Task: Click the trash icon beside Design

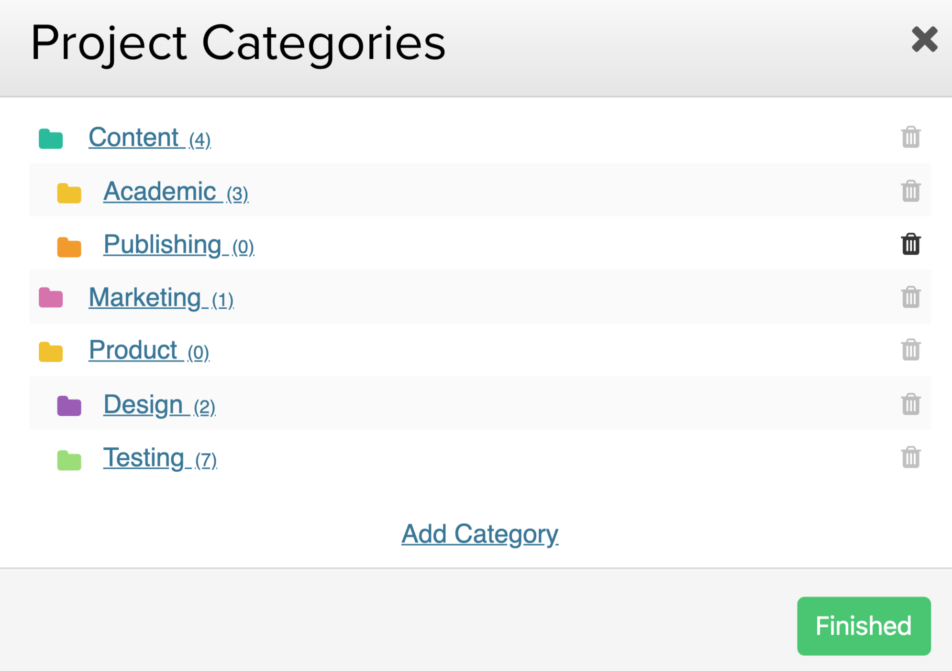Action: [x=910, y=404]
